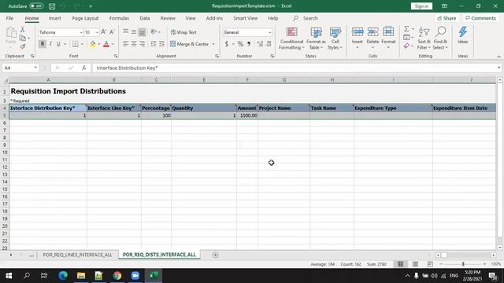Viewport: 504px width, 283px height.
Task: Open Cell Styles dropdown
Action: [335, 39]
